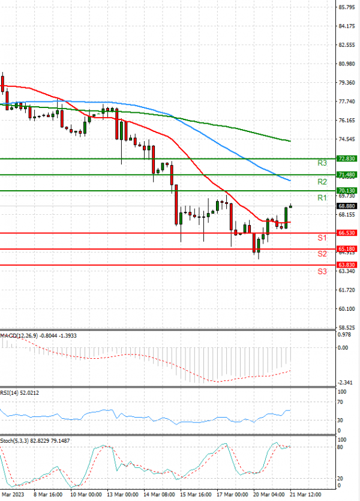The height and width of the screenshot is (501, 360).
Task: Click the 63.830 price tag
Action: [x=347, y=265]
